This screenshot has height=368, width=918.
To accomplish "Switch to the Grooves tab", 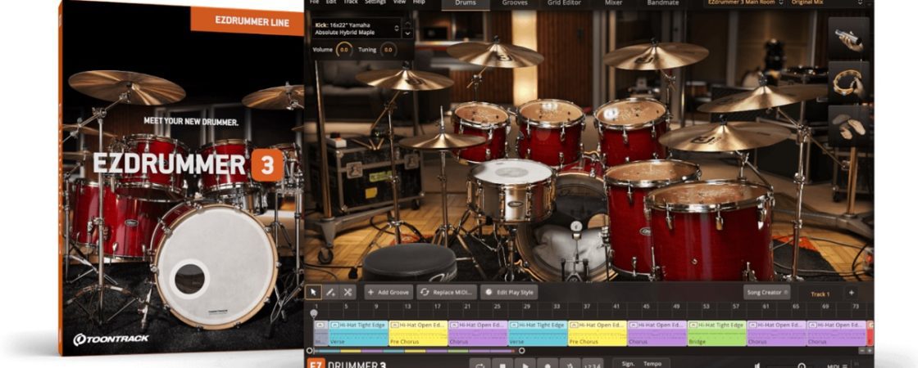I will coord(515,3).
